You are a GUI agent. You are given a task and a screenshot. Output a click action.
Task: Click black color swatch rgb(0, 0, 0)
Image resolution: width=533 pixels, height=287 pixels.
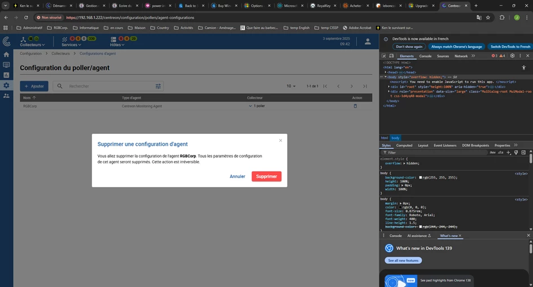pos(400,207)
